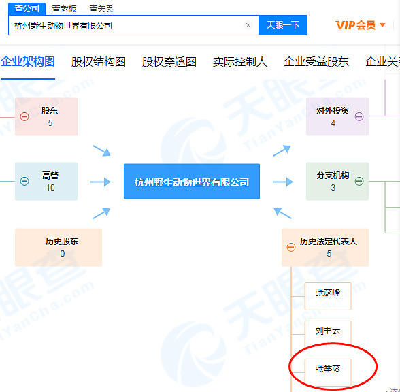Collapse 历史法定代表人 using the orange minus icon
This screenshot has width=400, height=392.
291,247
